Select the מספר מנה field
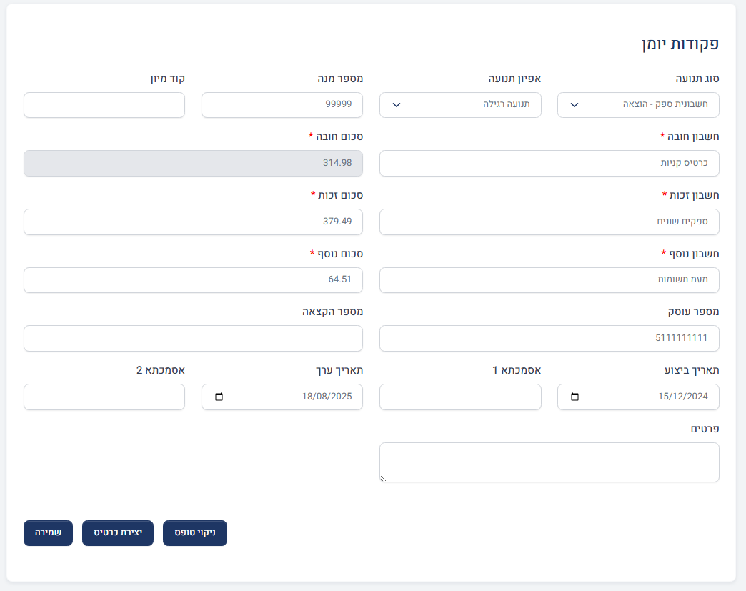Image resolution: width=746 pixels, height=591 pixels. 282,105
